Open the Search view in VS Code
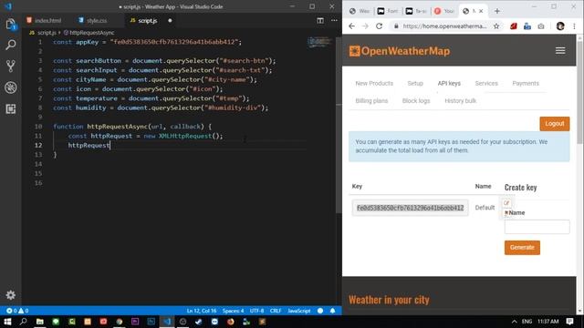This screenshot has height=328, width=584. (x=10, y=45)
